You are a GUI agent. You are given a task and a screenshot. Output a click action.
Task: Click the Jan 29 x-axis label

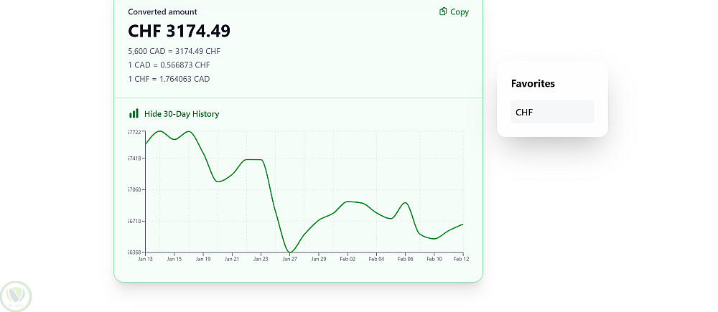tap(319, 259)
